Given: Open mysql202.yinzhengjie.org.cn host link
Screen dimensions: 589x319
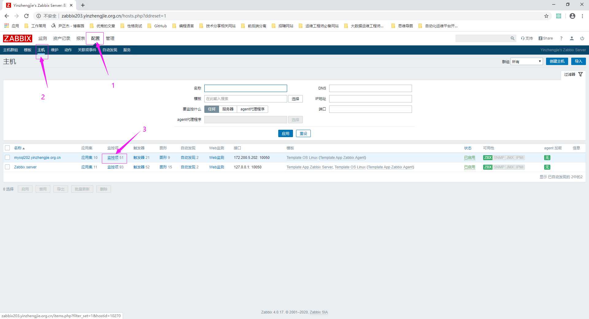Looking at the screenshot, I should pyautogui.click(x=37, y=158).
